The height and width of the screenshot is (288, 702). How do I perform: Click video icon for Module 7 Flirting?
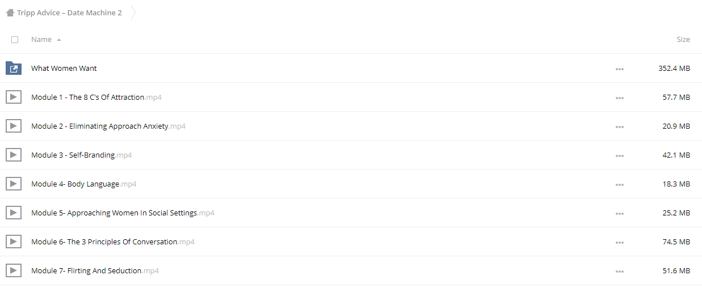coord(14,270)
